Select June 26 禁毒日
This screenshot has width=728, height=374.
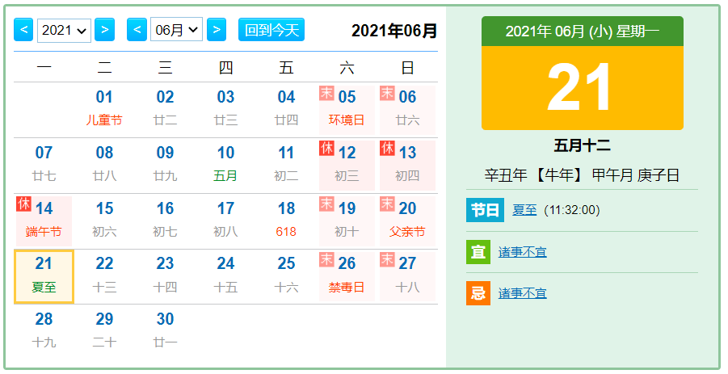point(347,276)
